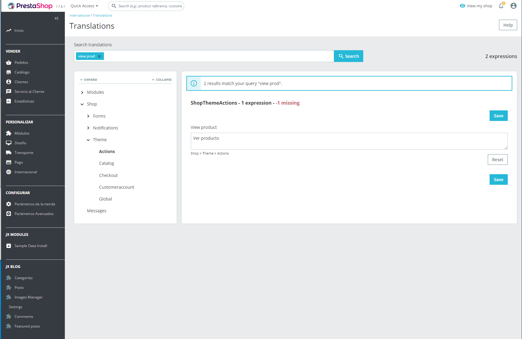Select Catalog in the Theme tree

tap(107, 163)
